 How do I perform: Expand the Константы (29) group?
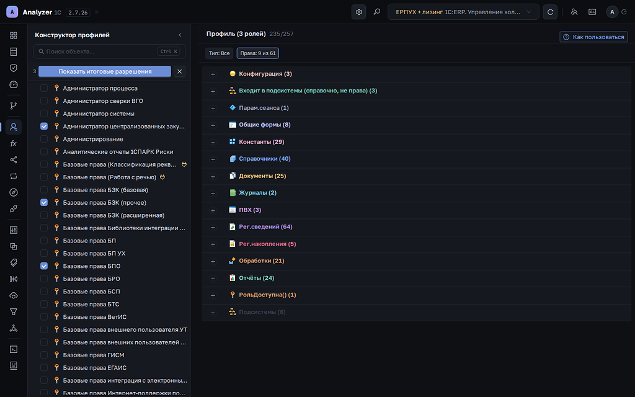[213, 143]
